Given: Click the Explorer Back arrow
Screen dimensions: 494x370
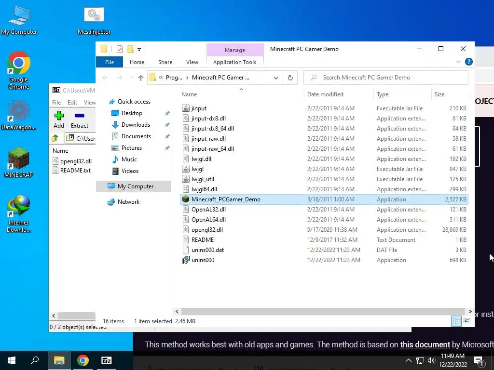Looking at the screenshot, I should click(105, 78).
